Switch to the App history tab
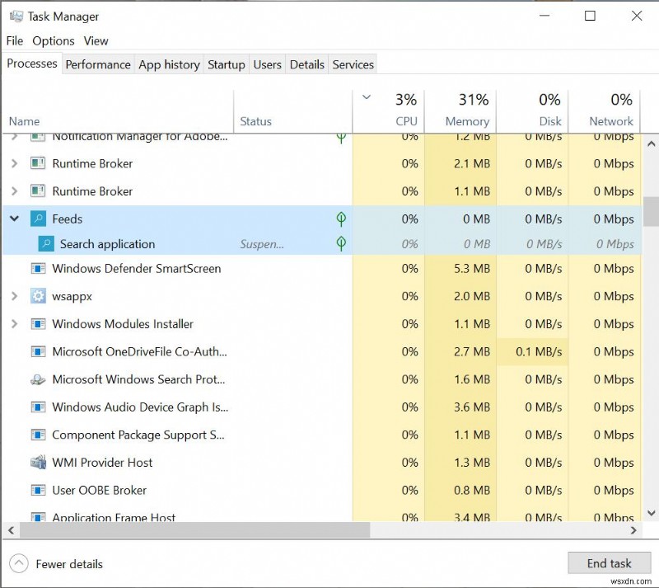Image resolution: width=659 pixels, height=588 pixels. pyautogui.click(x=169, y=64)
